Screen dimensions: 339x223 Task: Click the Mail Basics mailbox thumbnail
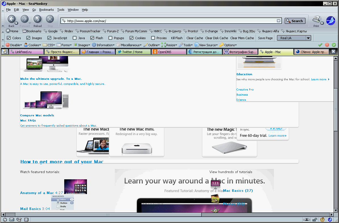(x=63, y=203)
